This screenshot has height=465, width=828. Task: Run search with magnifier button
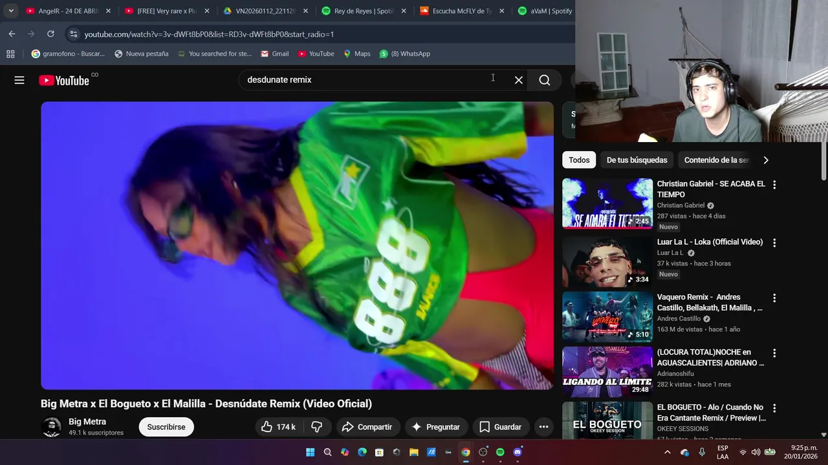click(x=545, y=80)
